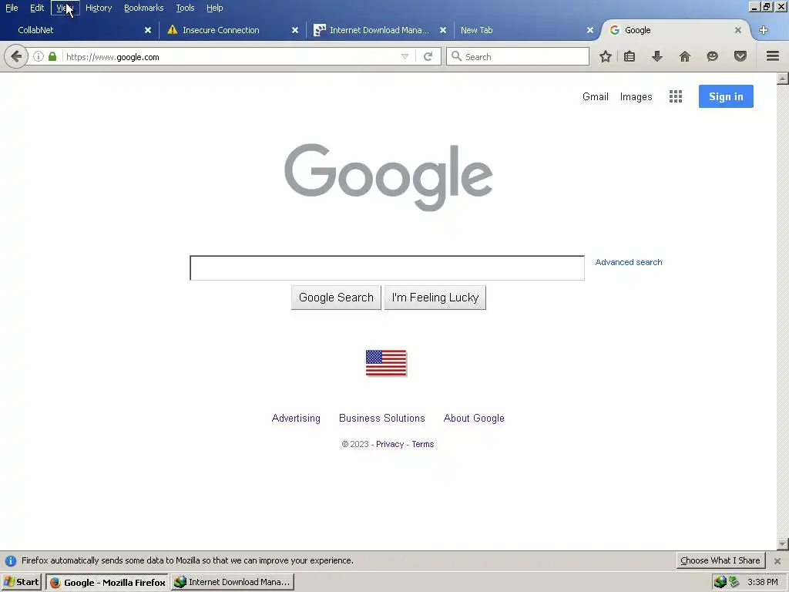Focus the Google search text box
This screenshot has height=592, width=789.
pos(387,267)
